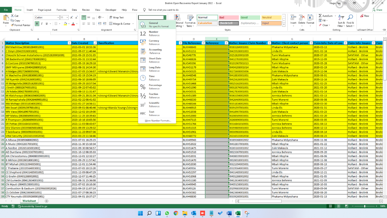Toggle Wrap Text for the selection
The width and height of the screenshot is (387, 218).
[116, 17]
